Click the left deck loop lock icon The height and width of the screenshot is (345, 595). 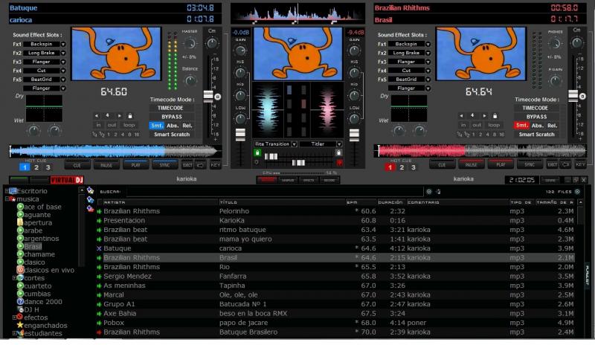click(x=130, y=116)
